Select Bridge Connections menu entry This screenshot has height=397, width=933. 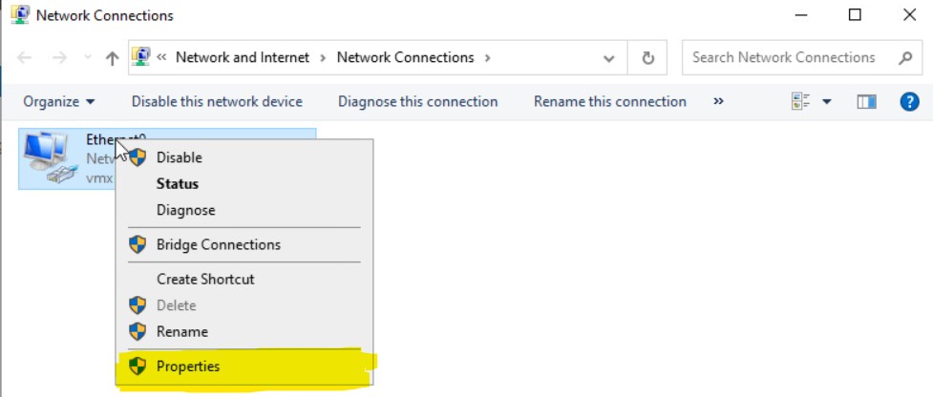pos(219,244)
